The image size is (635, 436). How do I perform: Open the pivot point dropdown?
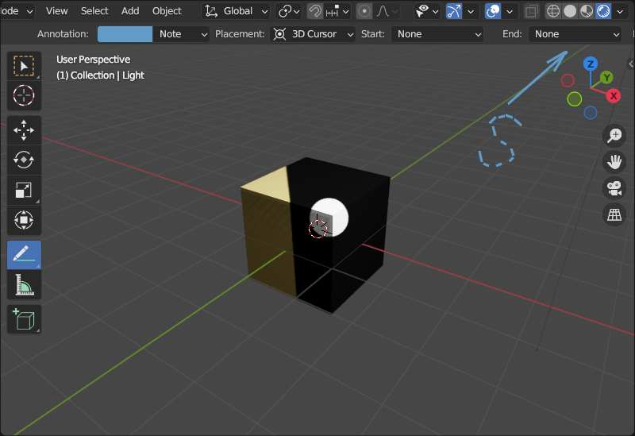[289, 11]
